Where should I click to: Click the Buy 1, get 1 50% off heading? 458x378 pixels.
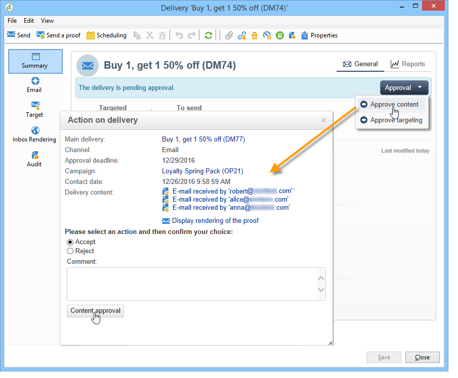tap(170, 65)
